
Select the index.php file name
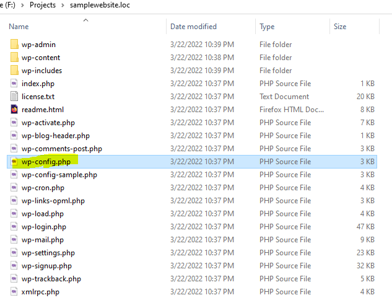point(38,84)
